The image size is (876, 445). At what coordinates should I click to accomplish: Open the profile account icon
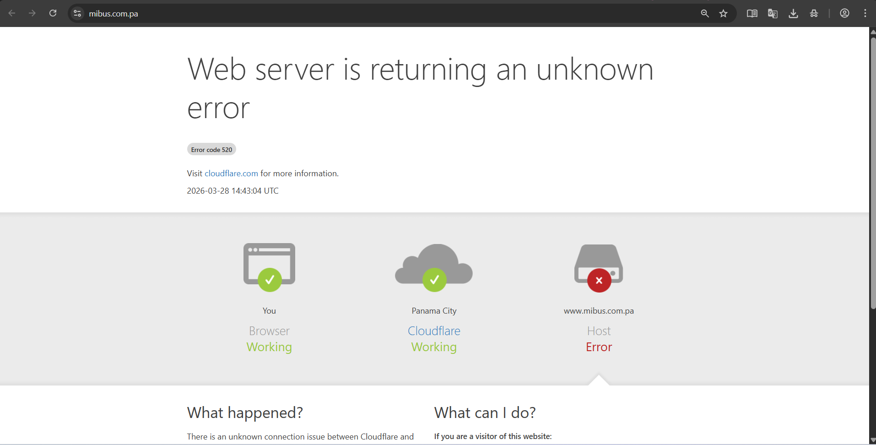844,13
